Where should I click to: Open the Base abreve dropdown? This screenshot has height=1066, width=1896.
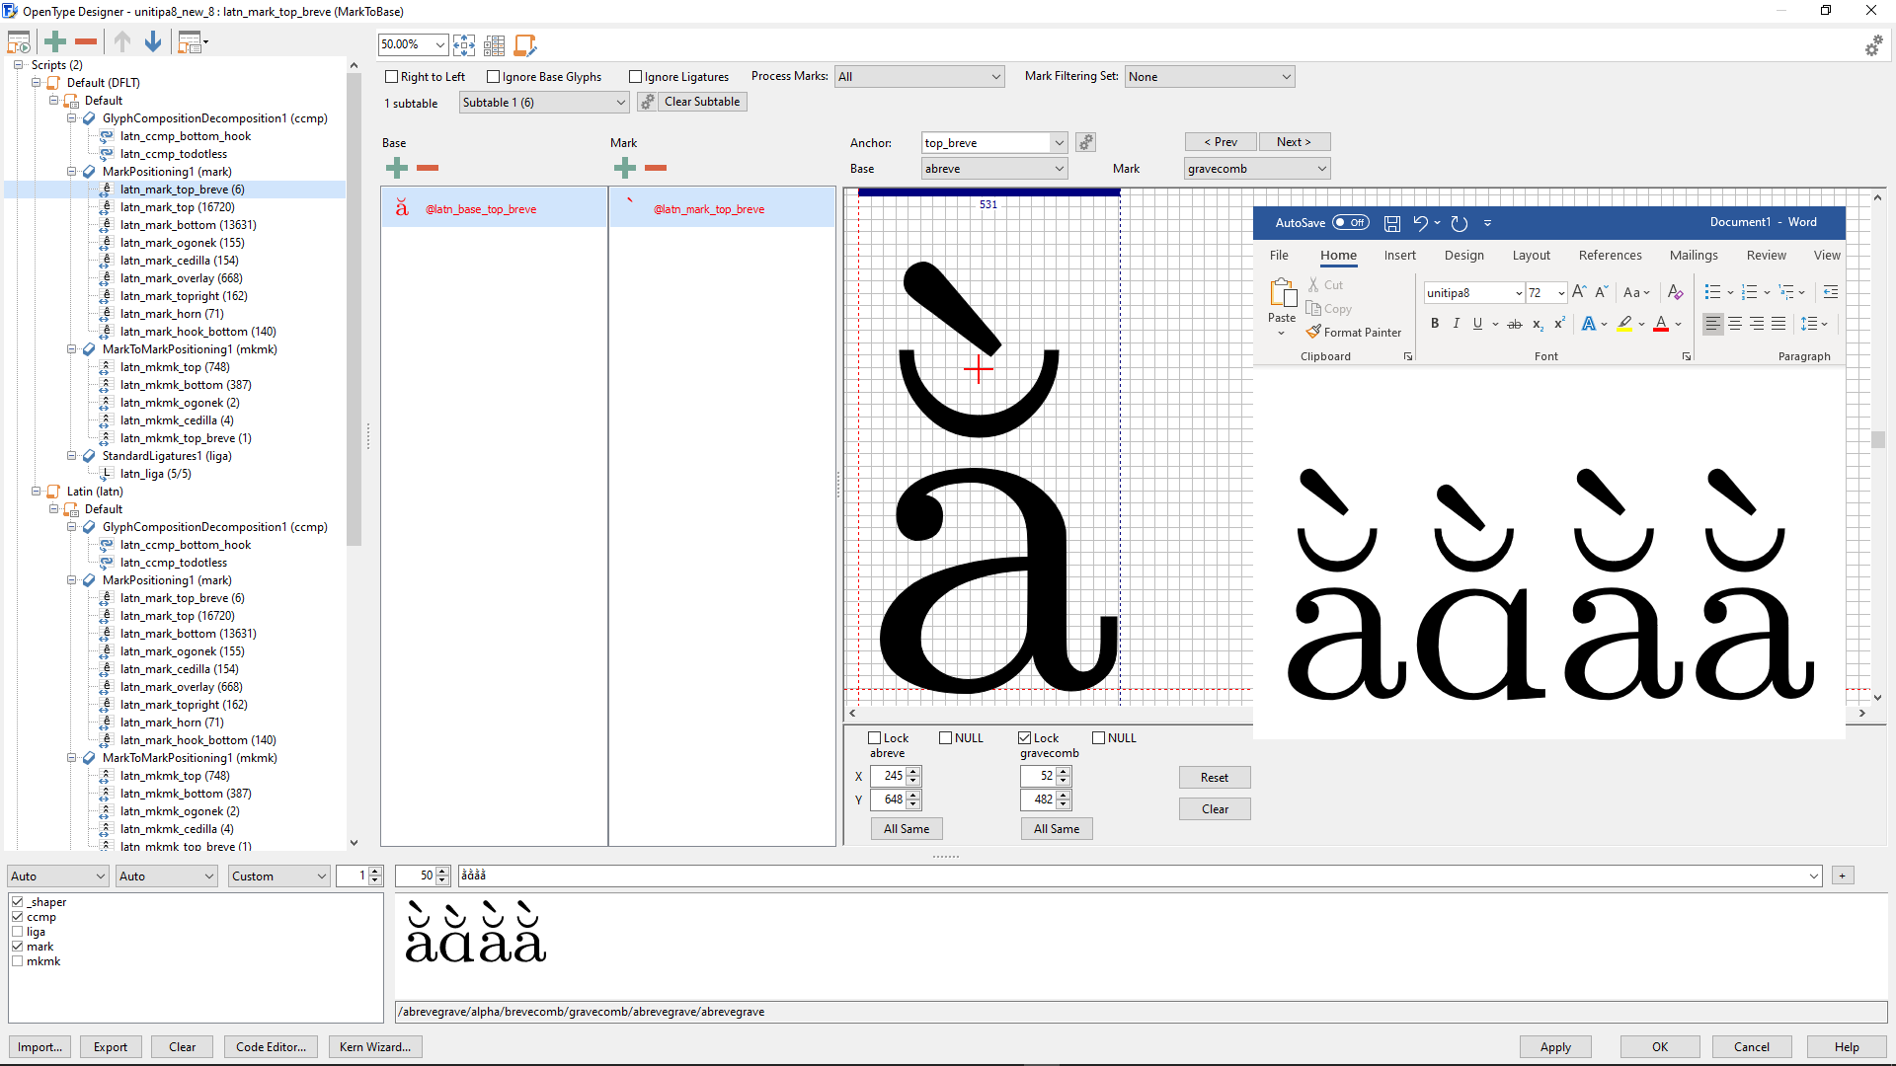pos(994,169)
